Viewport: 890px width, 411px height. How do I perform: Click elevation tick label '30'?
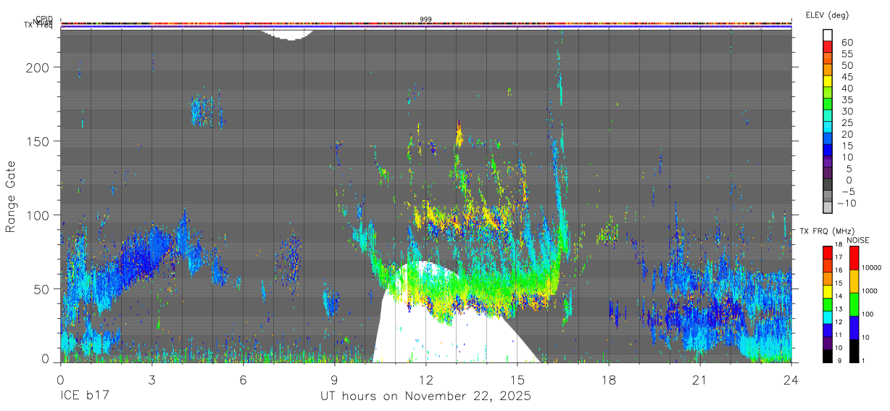pyautogui.click(x=847, y=112)
